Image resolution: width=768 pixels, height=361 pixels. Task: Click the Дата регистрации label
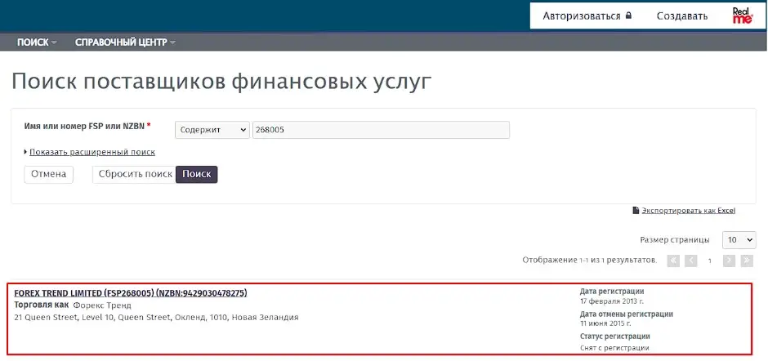pos(612,292)
